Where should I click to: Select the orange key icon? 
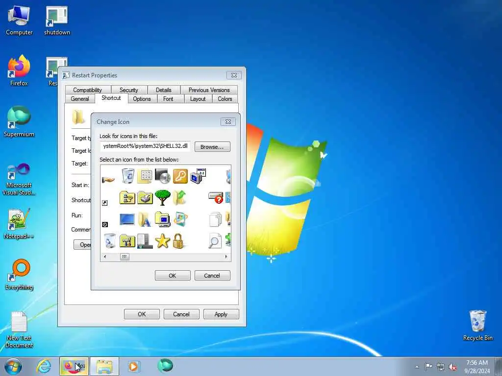click(x=180, y=176)
